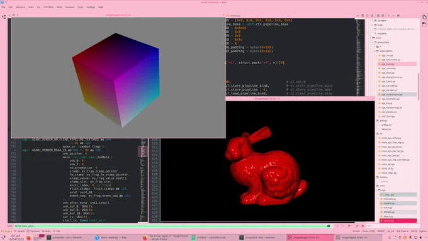The height and width of the screenshot is (241, 428).
Task: Collapse the experiments folder
Action: pyautogui.click(x=374, y=51)
